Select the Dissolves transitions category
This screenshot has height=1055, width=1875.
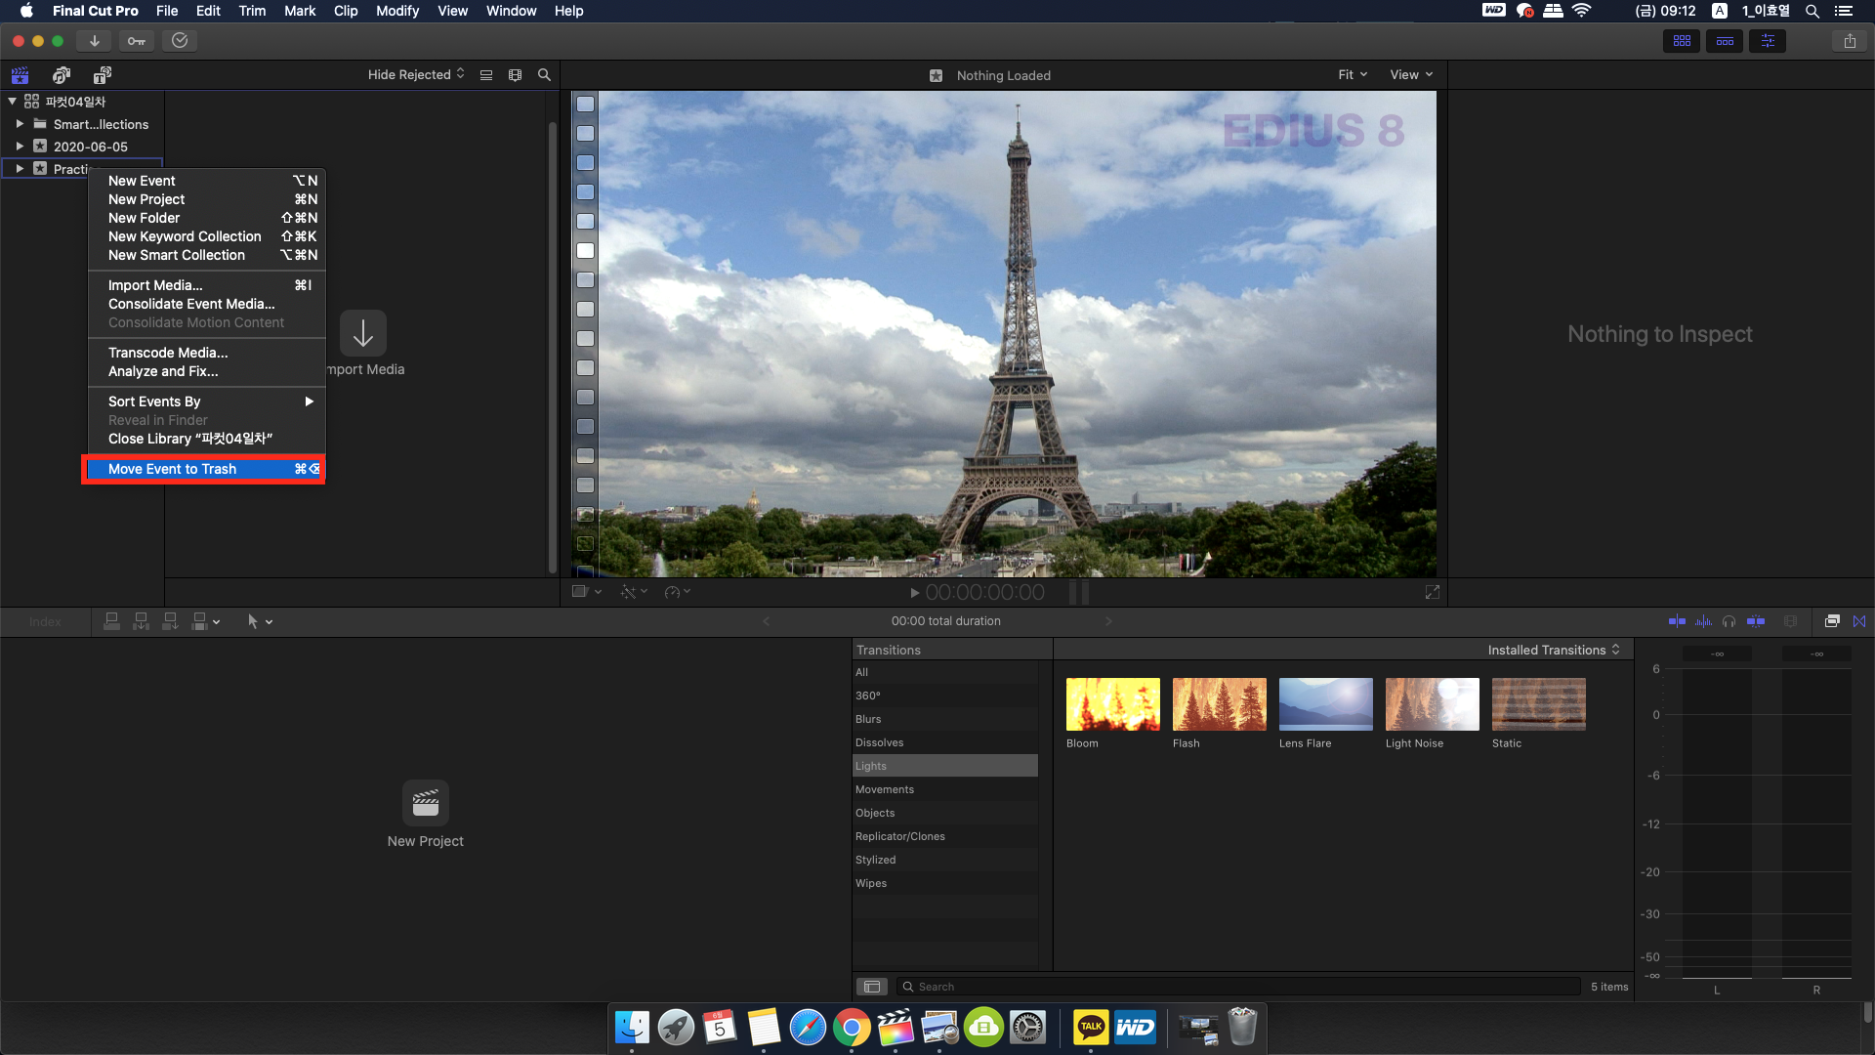click(x=945, y=742)
